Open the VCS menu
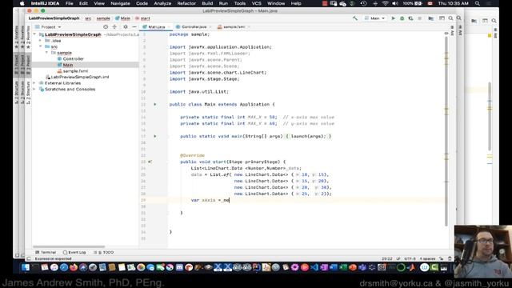512x288 pixels. pyautogui.click(x=256, y=3)
